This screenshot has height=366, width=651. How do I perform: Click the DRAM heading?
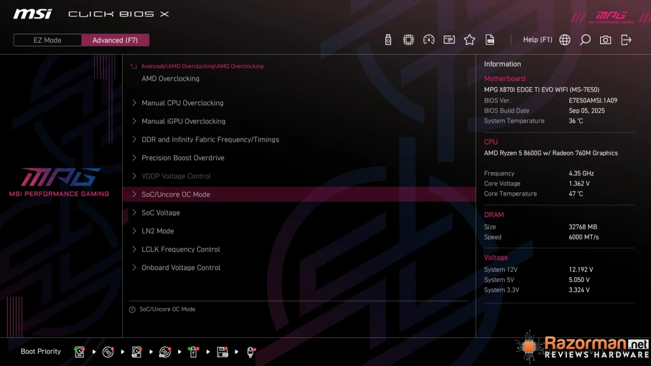click(493, 215)
